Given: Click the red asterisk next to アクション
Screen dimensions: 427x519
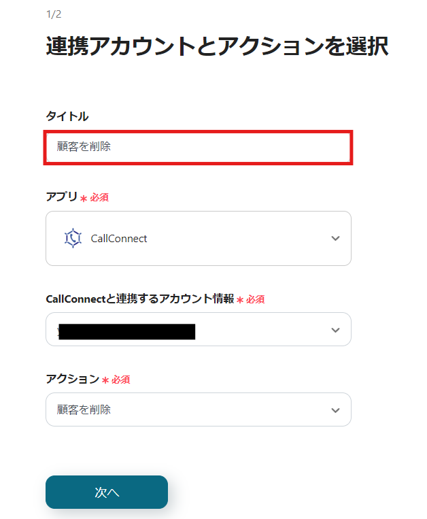Looking at the screenshot, I should [x=105, y=380].
